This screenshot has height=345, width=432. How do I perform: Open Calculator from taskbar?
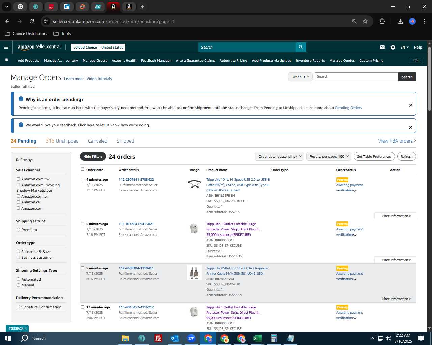(274, 338)
